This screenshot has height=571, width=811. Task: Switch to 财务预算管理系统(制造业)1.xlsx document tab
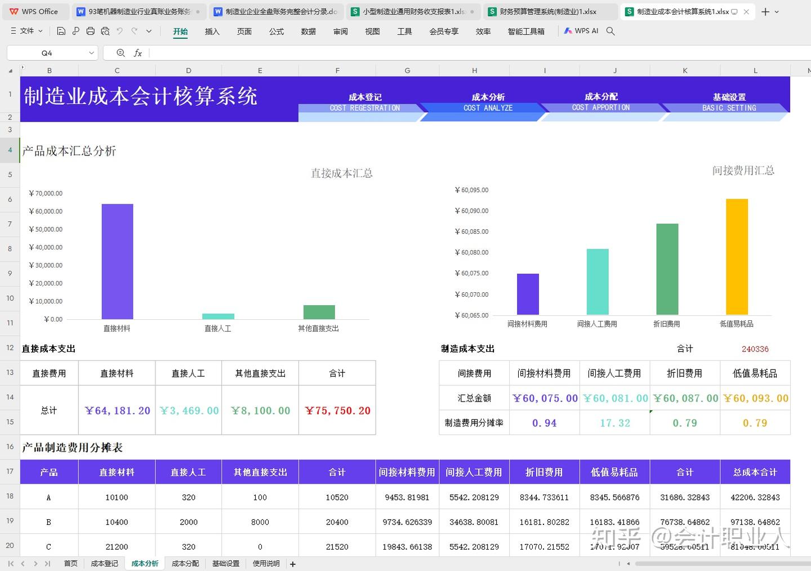pyautogui.click(x=550, y=11)
